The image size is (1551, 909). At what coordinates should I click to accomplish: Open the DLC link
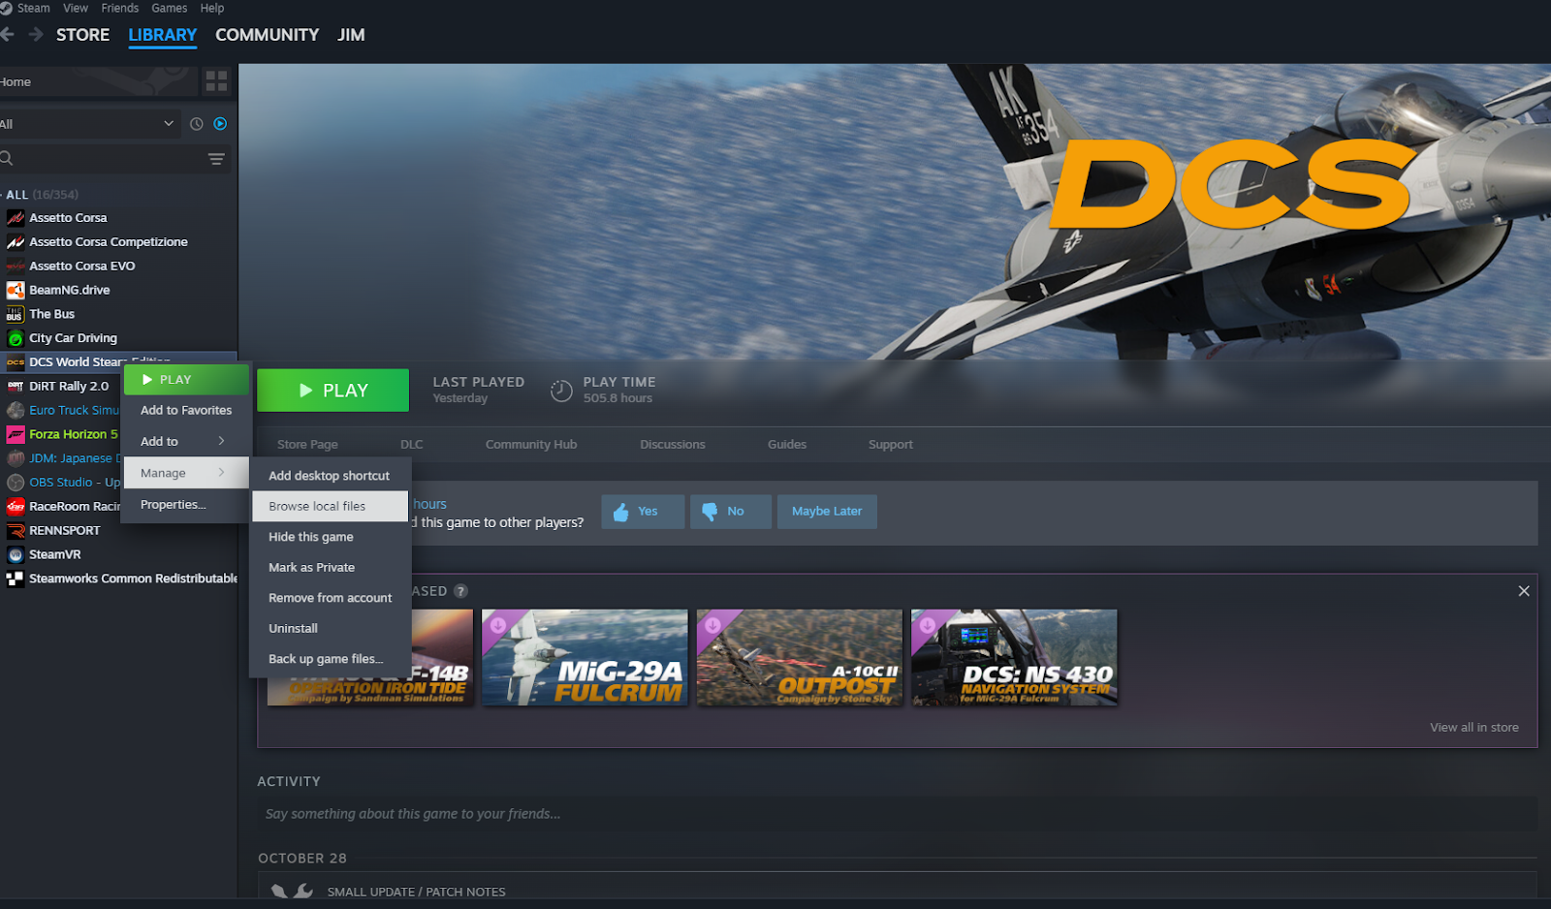[412, 445]
